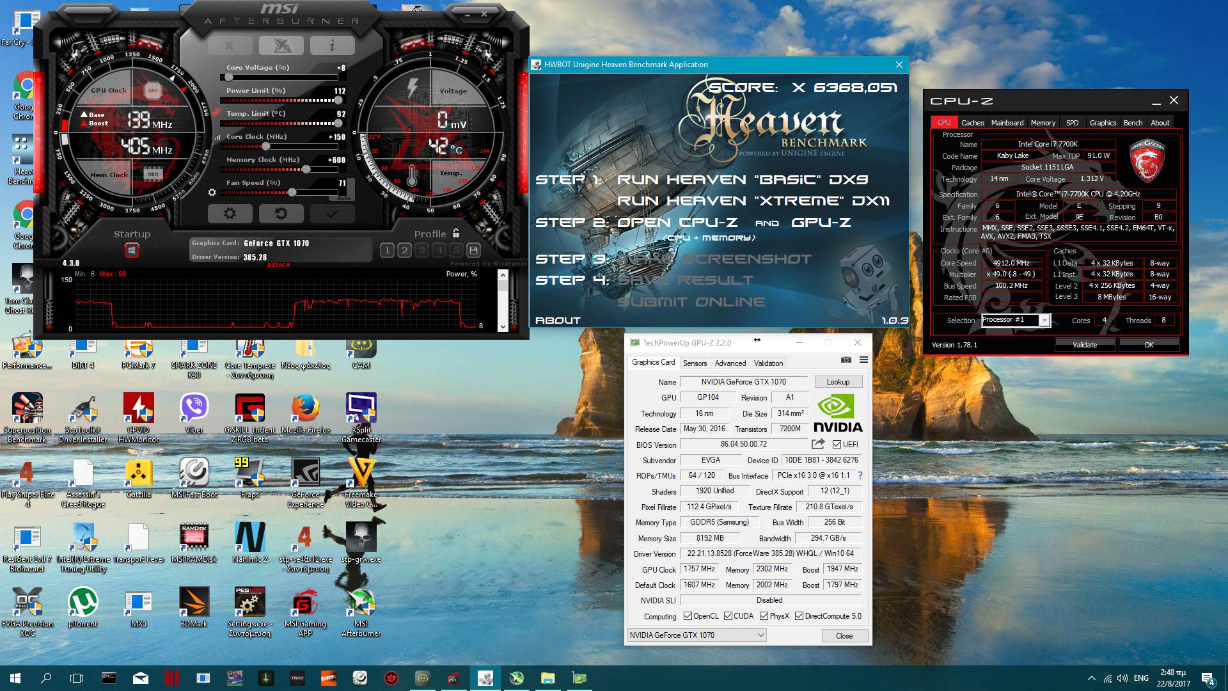Open About in HWBOT Heaven window
The image size is (1228, 691).
pyautogui.click(x=558, y=321)
